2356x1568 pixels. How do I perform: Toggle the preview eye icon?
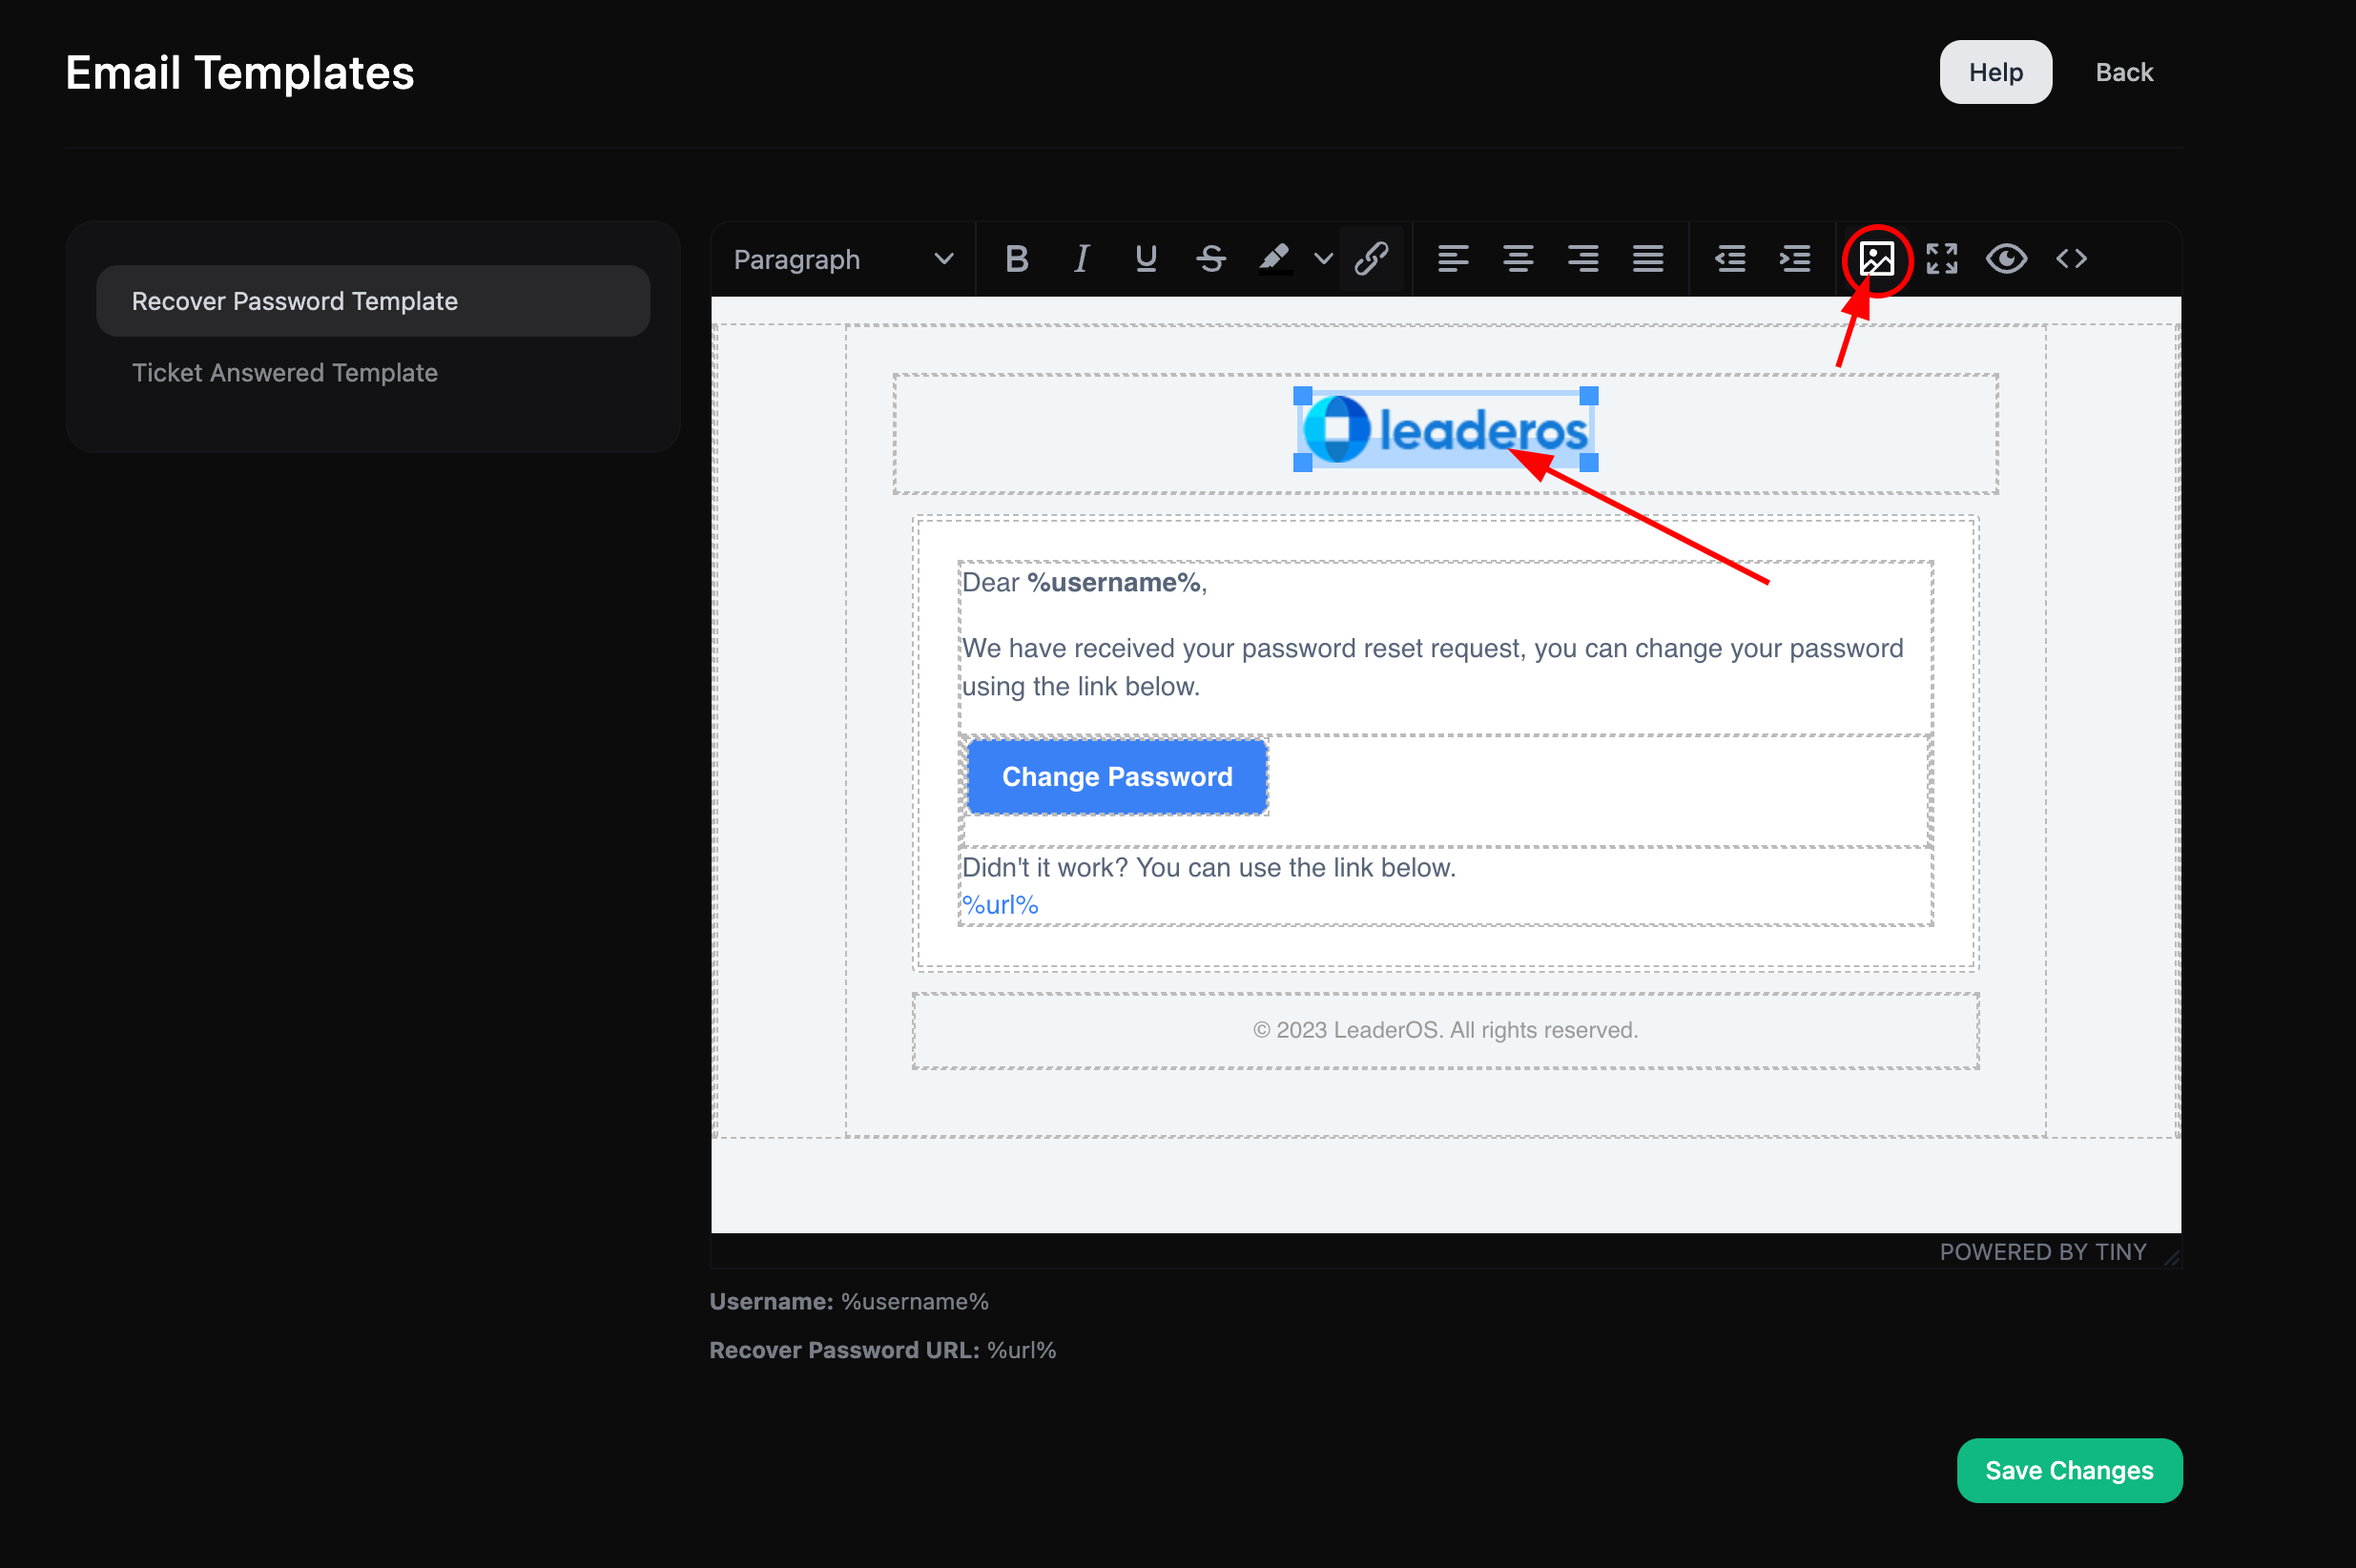coord(2006,259)
